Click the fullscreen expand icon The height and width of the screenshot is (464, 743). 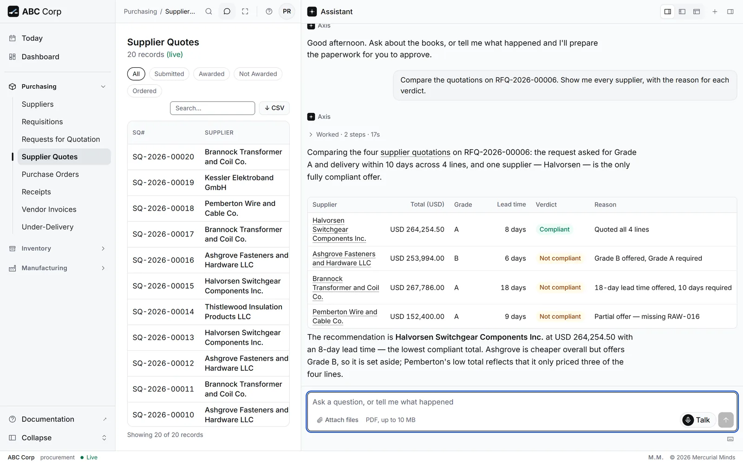245,12
